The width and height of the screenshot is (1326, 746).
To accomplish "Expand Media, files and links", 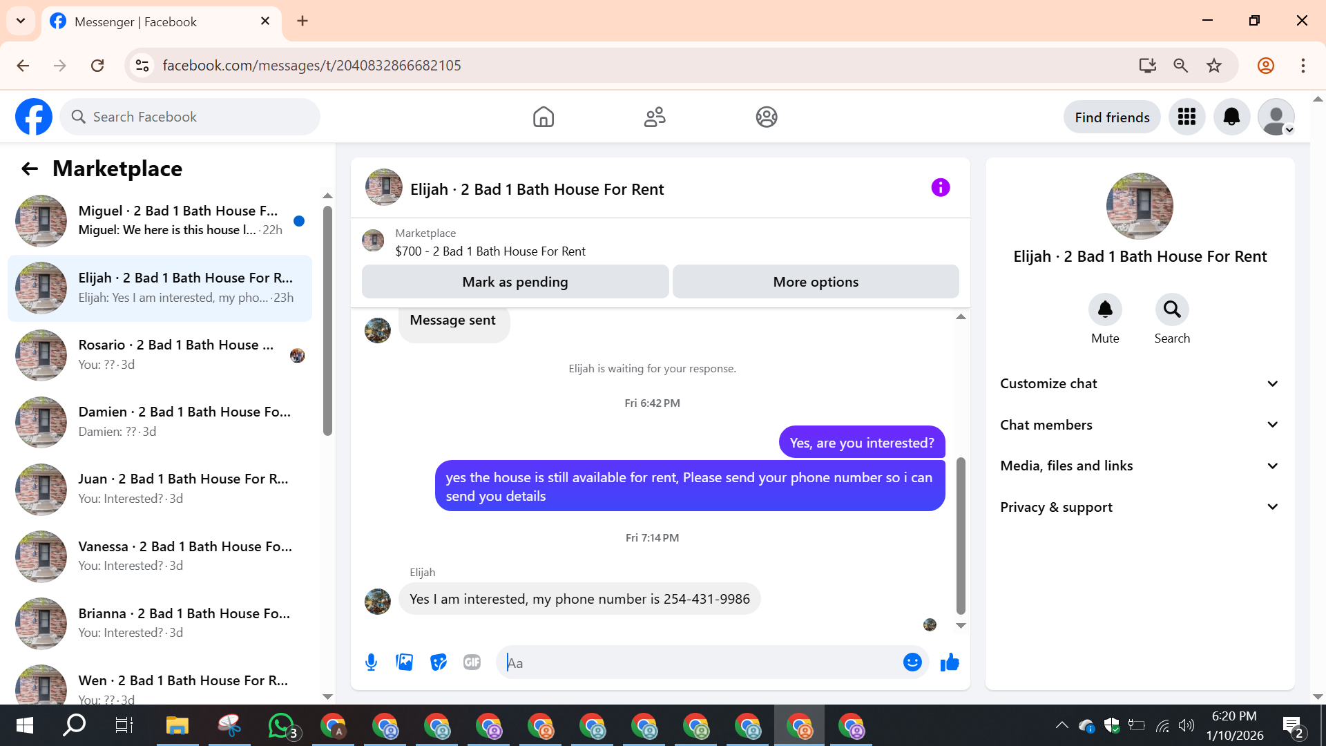I will (1140, 466).
